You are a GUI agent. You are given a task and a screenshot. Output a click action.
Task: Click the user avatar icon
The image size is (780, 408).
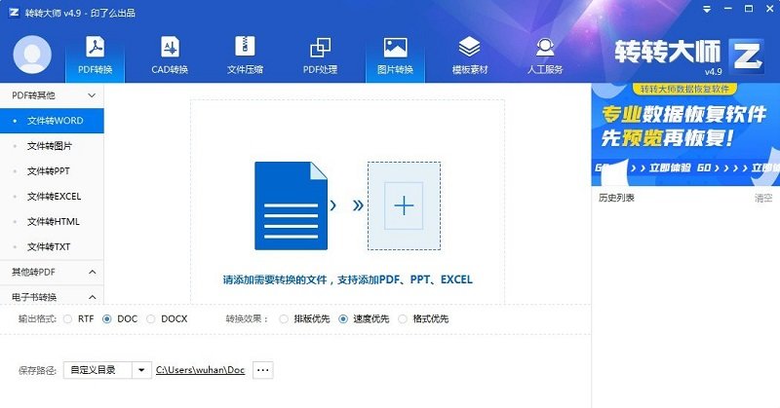[32, 55]
